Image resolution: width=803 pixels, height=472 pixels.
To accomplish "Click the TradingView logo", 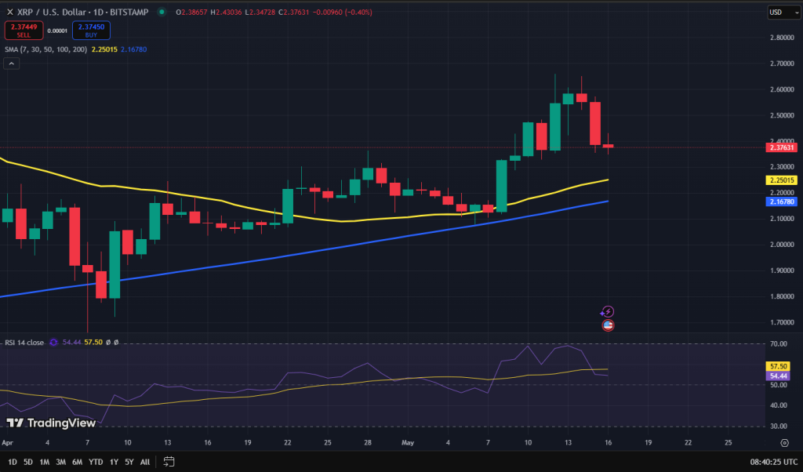I will pyautogui.click(x=51, y=423).
